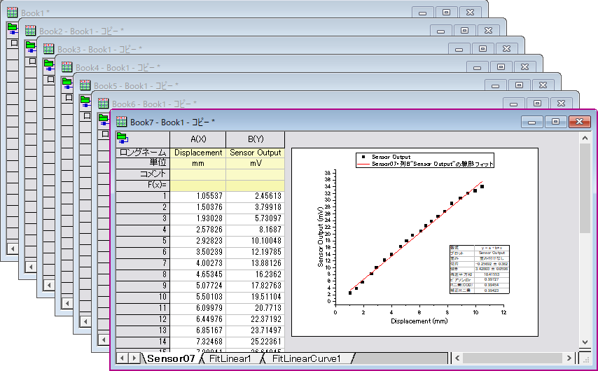
Task: Click the 単位 row label
Action: point(143,163)
